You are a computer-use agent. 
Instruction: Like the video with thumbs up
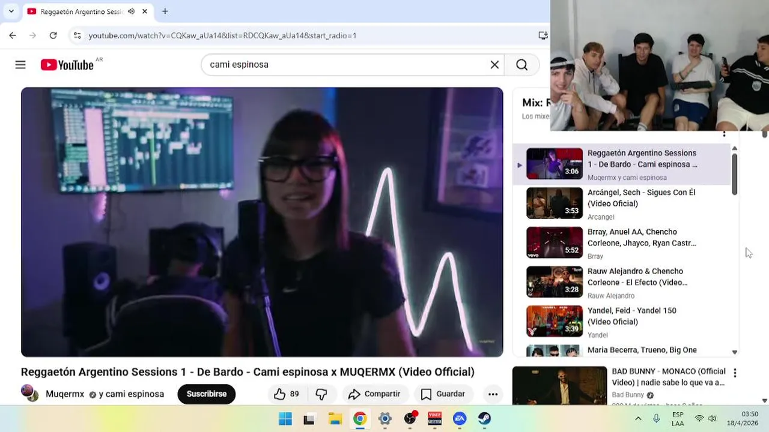(x=286, y=394)
